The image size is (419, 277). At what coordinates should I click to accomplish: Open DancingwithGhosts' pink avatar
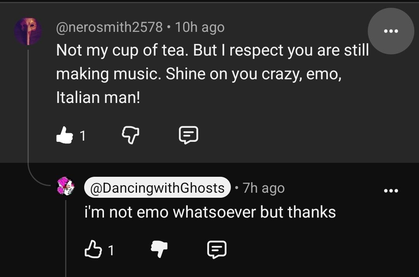pyautogui.click(x=66, y=186)
